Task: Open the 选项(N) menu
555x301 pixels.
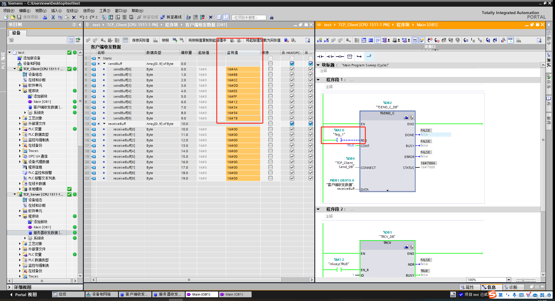Action: (x=89, y=11)
